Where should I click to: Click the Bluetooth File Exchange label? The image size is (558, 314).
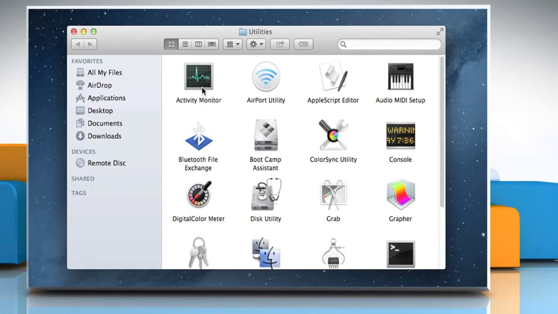(x=198, y=164)
